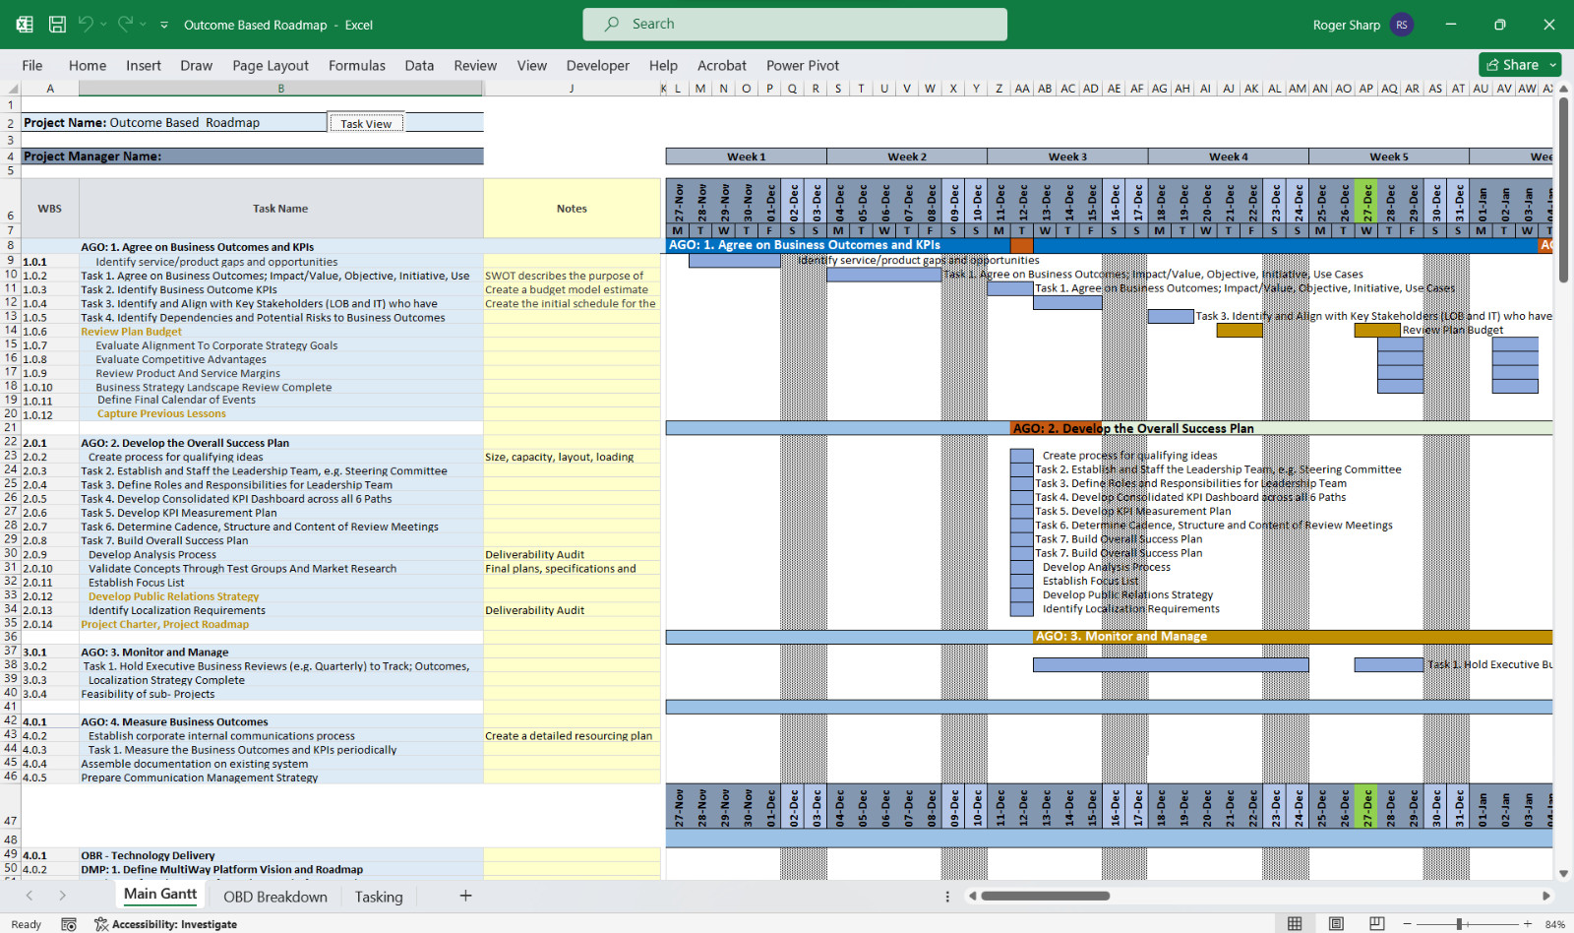The height and width of the screenshot is (933, 1574).
Task: Click the Roger Sharp account avatar
Action: (1402, 25)
